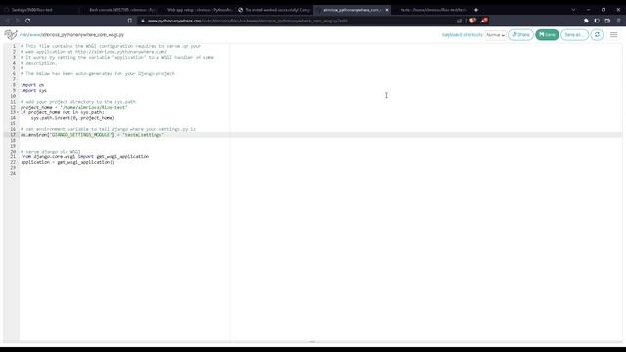Collapse the code fold at line 13
The width and height of the screenshot is (626, 352).
(17, 112)
